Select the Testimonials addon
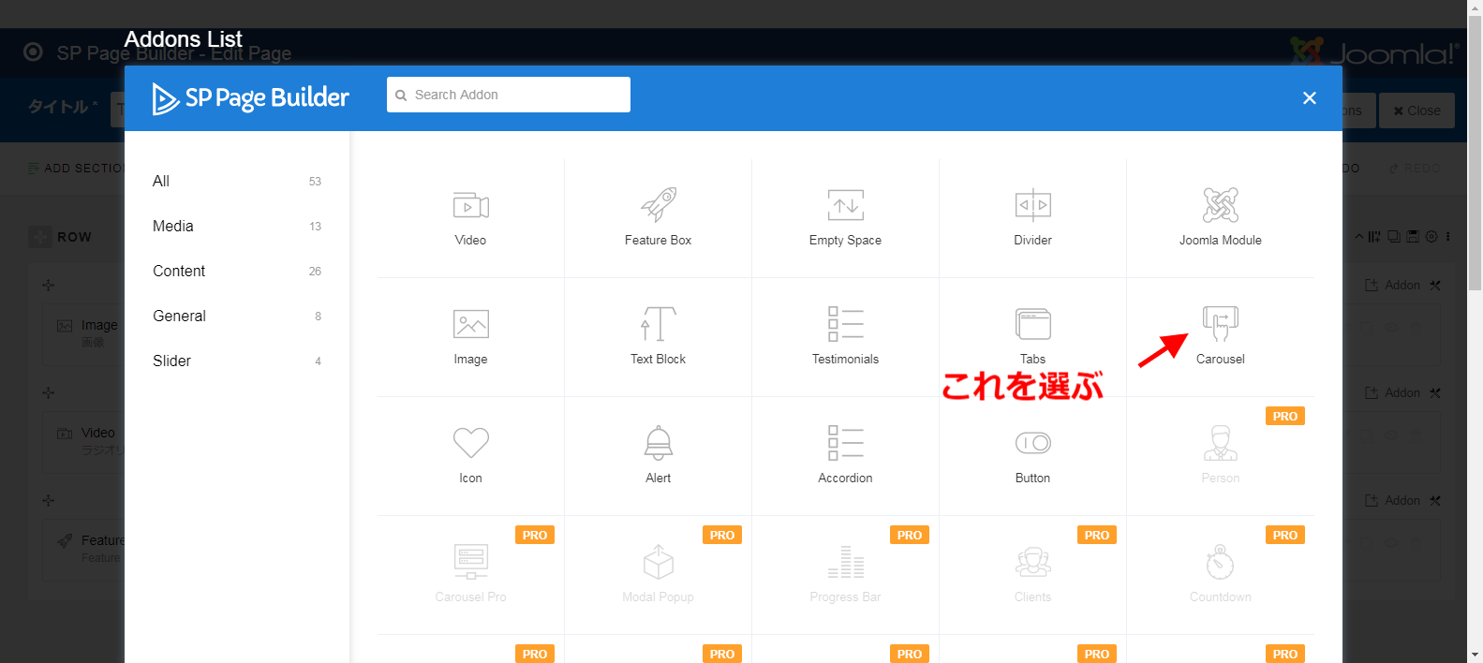This screenshot has height=663, width=1483. (x=845, y=337)
